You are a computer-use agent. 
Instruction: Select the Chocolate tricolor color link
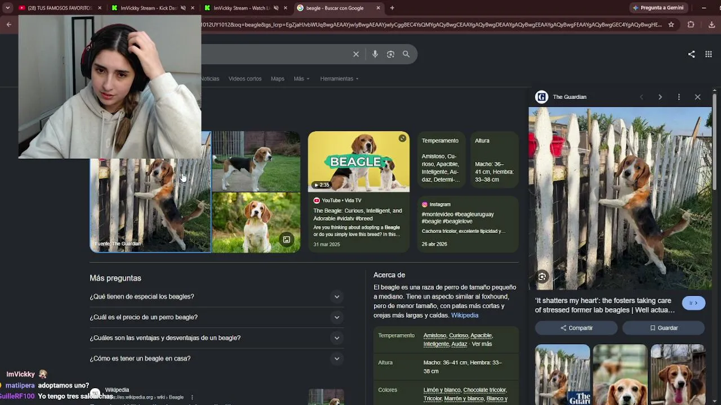pos(485,390)
